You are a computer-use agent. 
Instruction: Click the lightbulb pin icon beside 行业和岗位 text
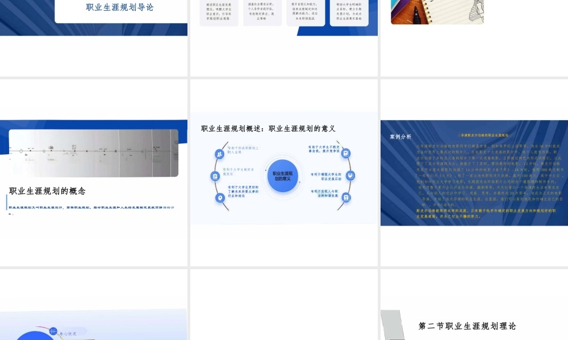pyautogui.click(x=220, y=198)
